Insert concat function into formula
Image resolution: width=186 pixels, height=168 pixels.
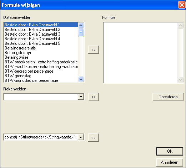94,137
